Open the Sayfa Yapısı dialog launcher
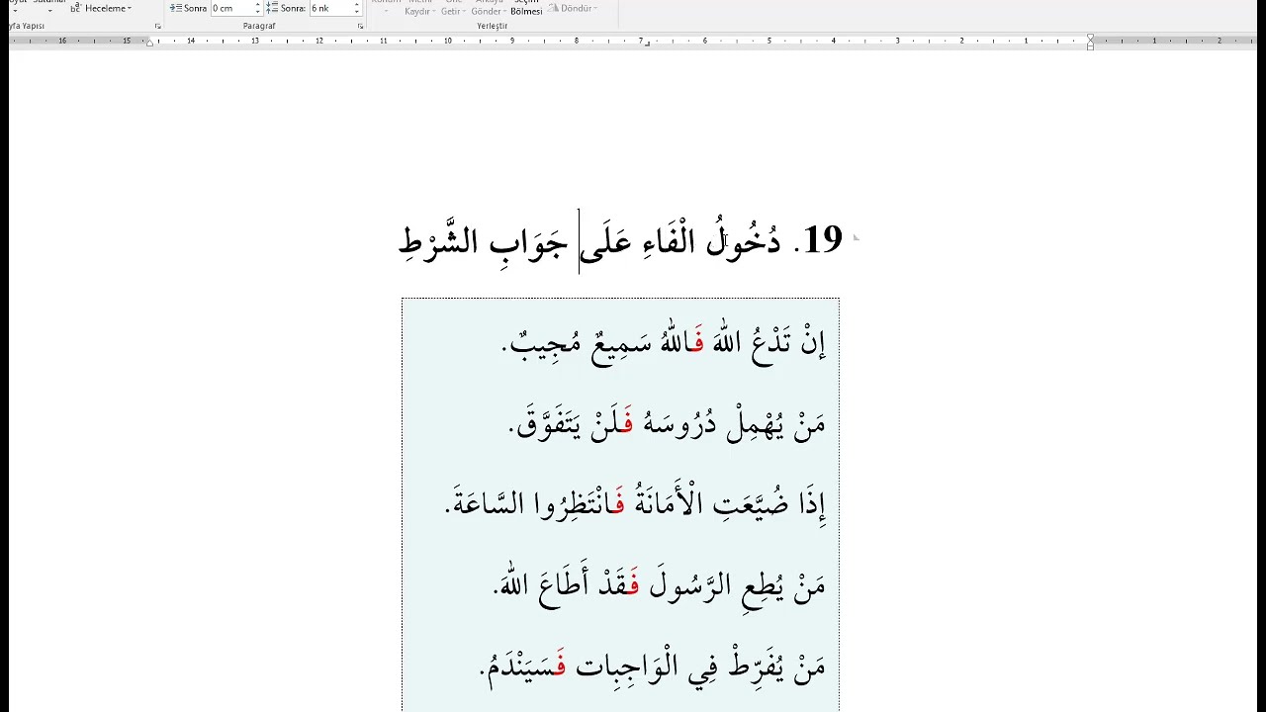 pos(158,26)
